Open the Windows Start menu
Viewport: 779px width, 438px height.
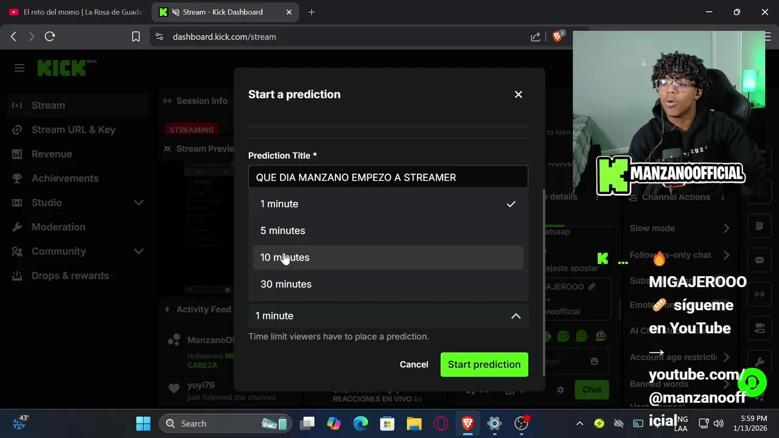(144, 423)
